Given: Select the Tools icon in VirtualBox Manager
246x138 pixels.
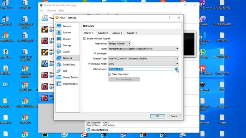Looking at the screenshot, I should point(45,18).
